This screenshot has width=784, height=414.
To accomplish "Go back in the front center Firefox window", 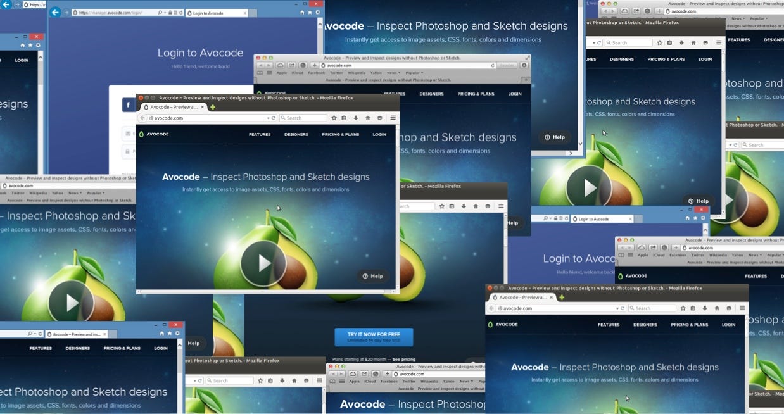I will 142,118.
